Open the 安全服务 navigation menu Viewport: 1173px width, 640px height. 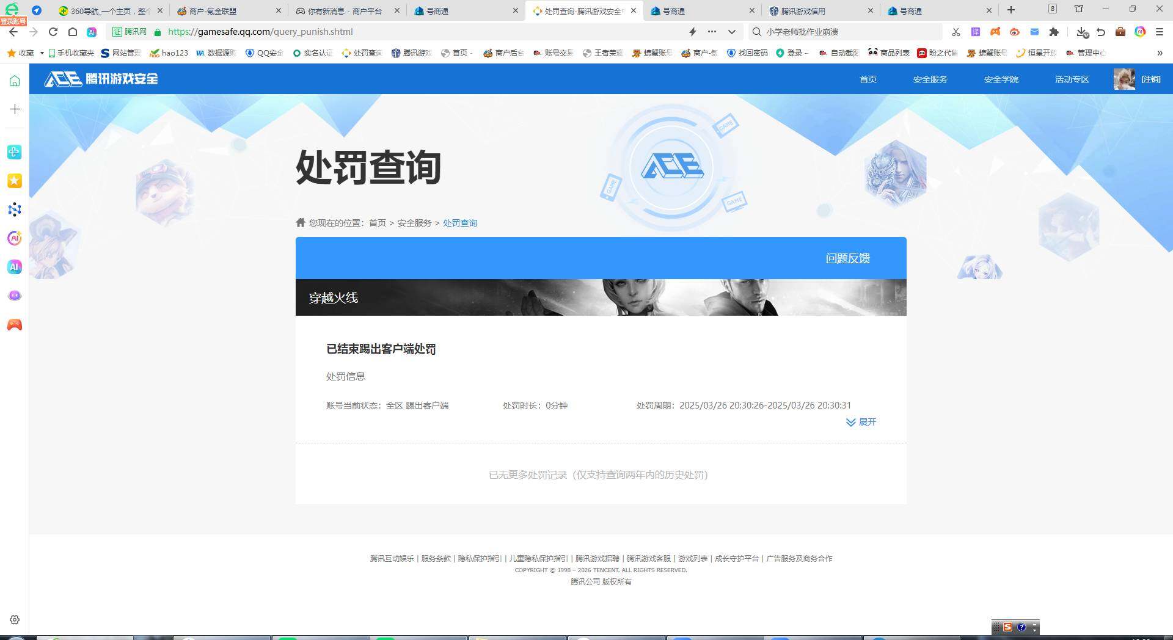(929, 79)
